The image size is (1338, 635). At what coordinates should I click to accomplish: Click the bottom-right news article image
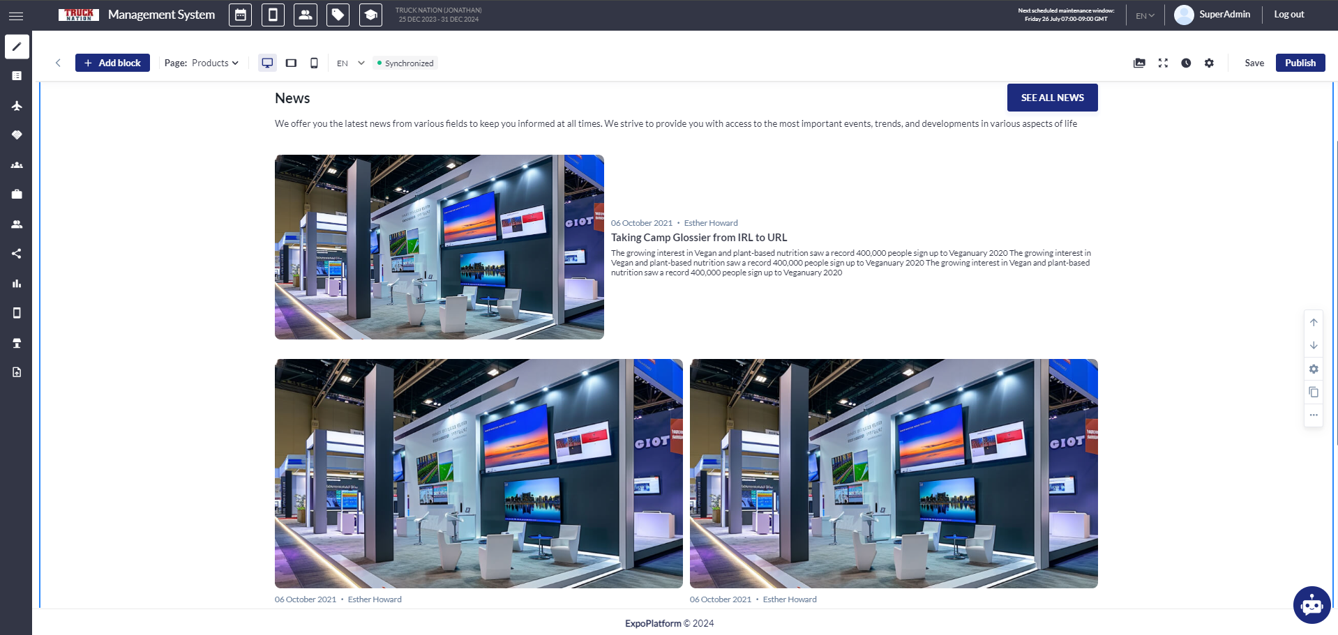[x=894, y=473]
